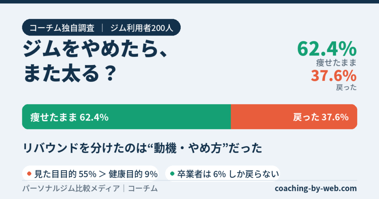Click the 戻った label under 37.6%
Image resolution: width=379 pixels, height=199 pixels.
click(x=346, y=87)
